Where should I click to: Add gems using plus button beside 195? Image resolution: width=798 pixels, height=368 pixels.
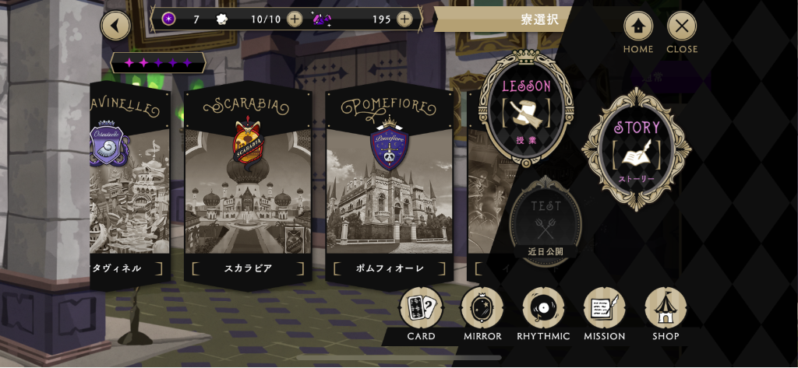tap(404, 19)
